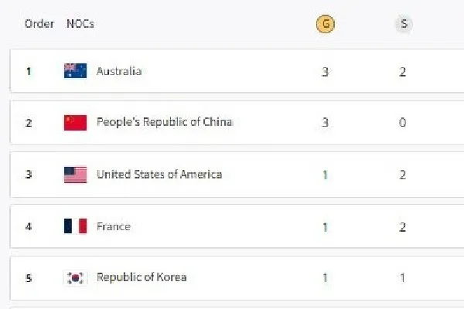Screen dimensions: 464x309
Task: Open People's Republic of China link
Action: (x=165, y=122)
